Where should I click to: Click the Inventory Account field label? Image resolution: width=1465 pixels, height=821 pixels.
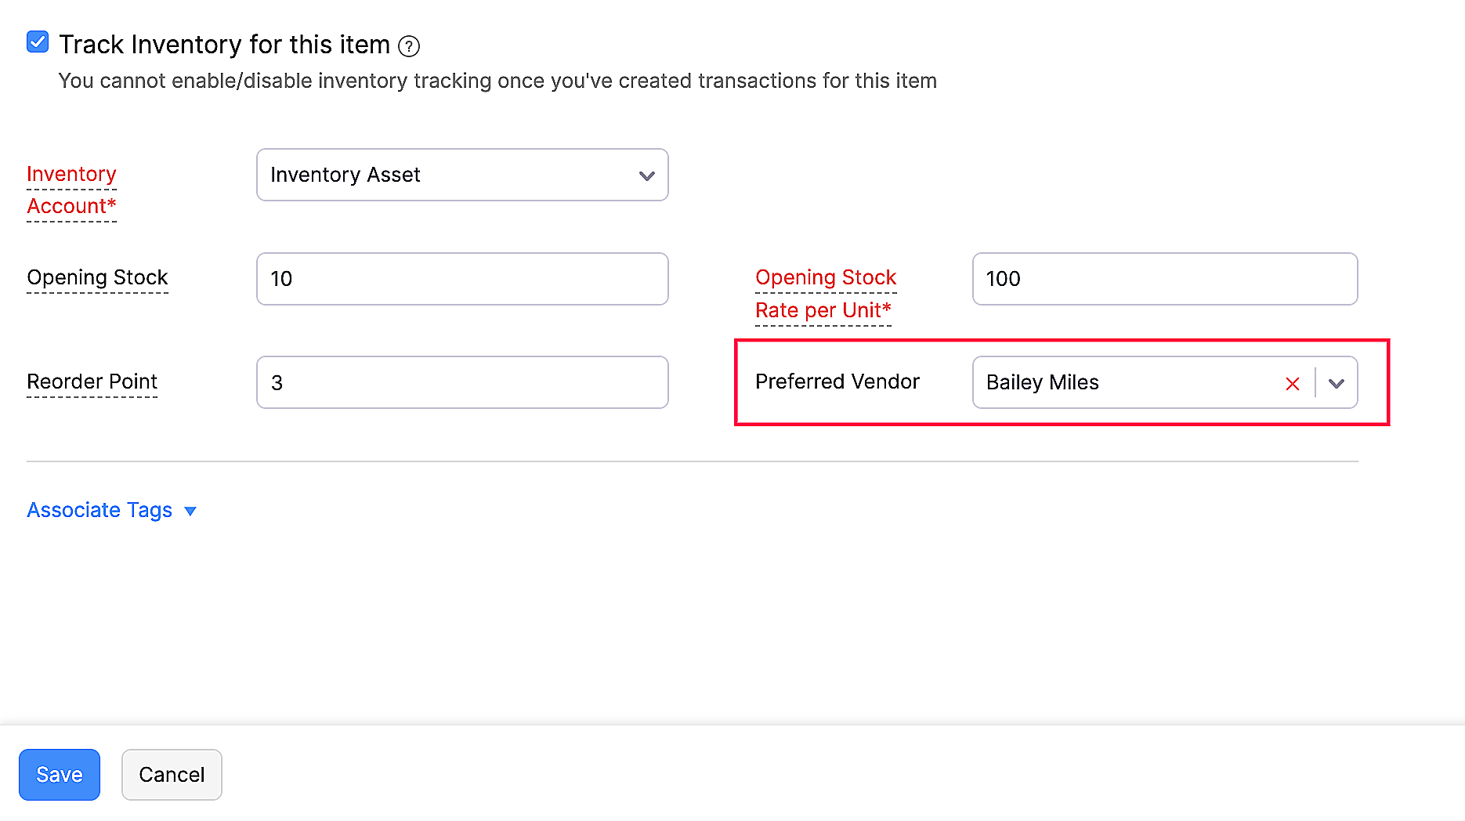coord(71,190)
